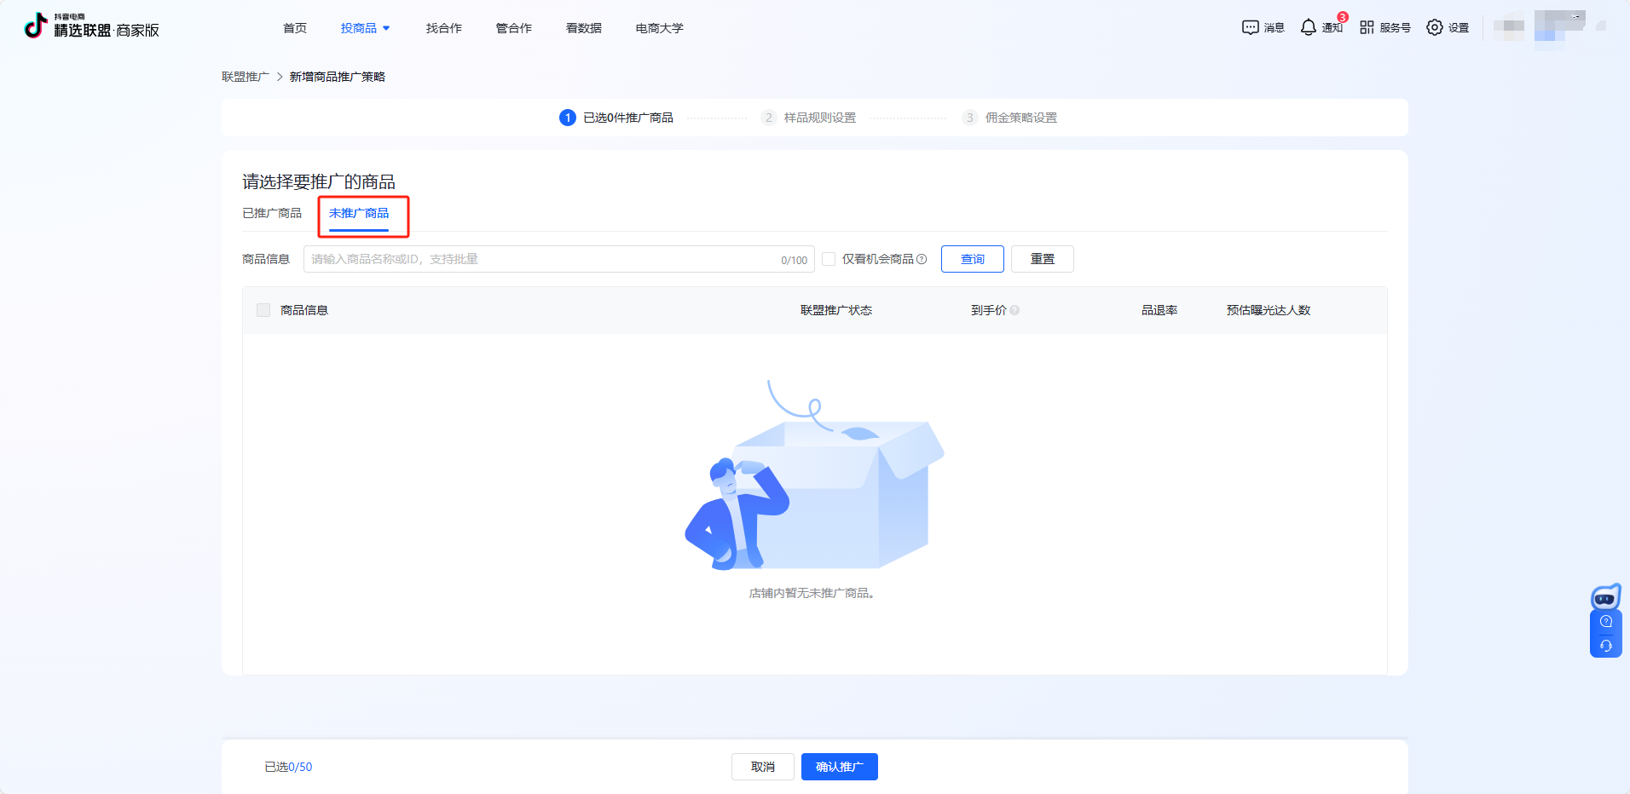Contact customer service via headset icon
This screenshot has height=794, width=1630.
tap(1606, 646)
